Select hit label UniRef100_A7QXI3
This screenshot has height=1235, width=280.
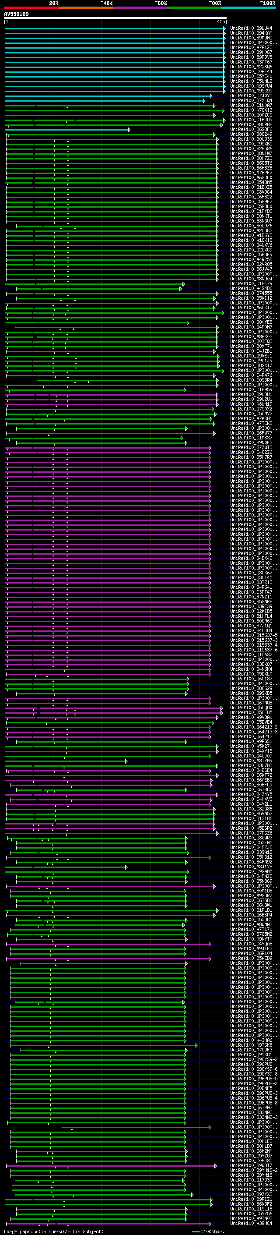[x=251, y=110]
